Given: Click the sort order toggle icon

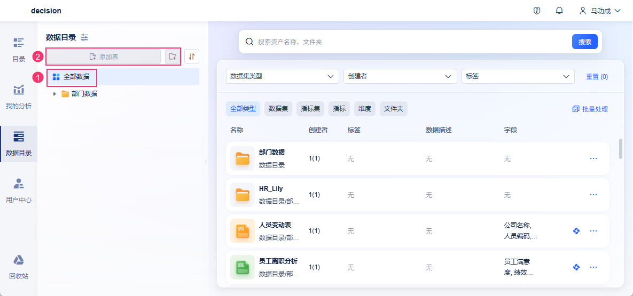Looking at the screenshot, I should tap(192, 57).
